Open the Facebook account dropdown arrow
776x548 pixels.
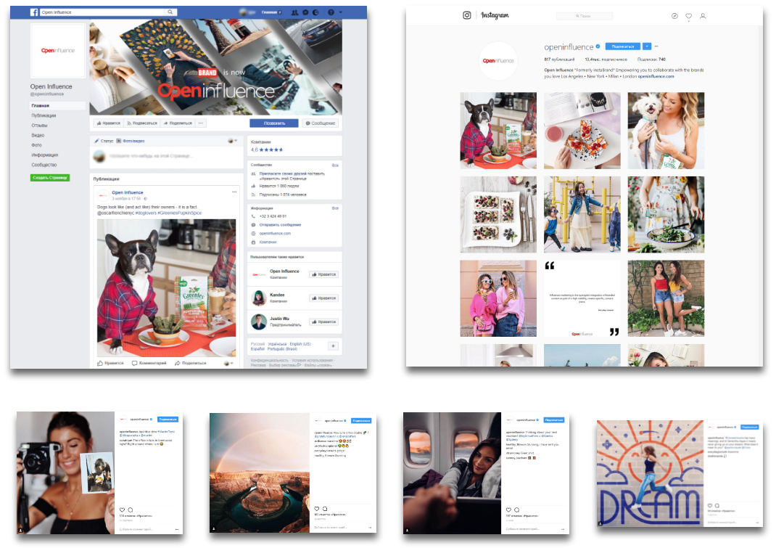coord(340,12)
